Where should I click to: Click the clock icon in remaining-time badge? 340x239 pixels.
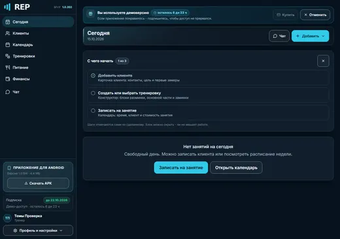coord(155,13)
